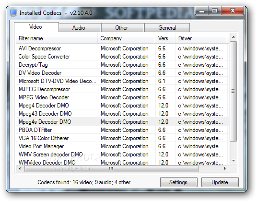This screenshot has width=257, height=202.
Task: Sort by Vers. column header
Action: (165, 38)
